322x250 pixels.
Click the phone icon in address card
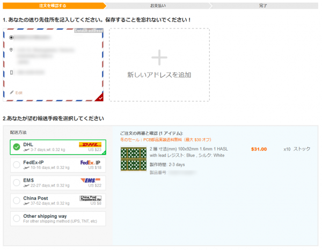coord(12,72)
